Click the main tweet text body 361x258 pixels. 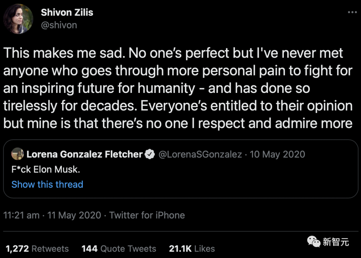click(x=177, y=88)
